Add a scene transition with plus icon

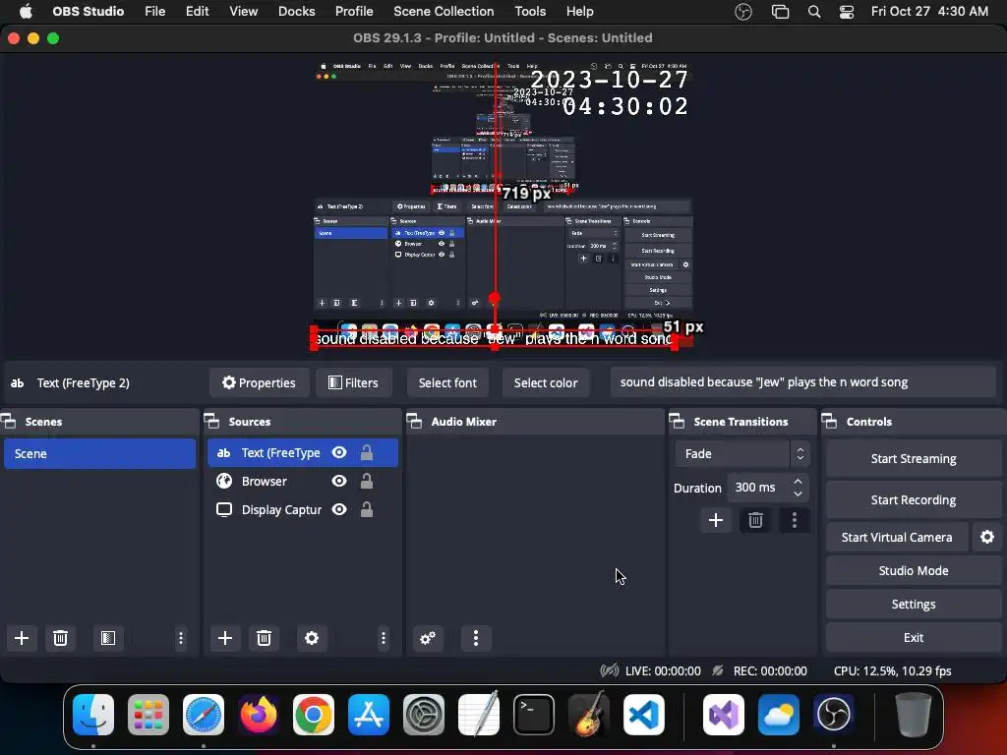[716, 520]
